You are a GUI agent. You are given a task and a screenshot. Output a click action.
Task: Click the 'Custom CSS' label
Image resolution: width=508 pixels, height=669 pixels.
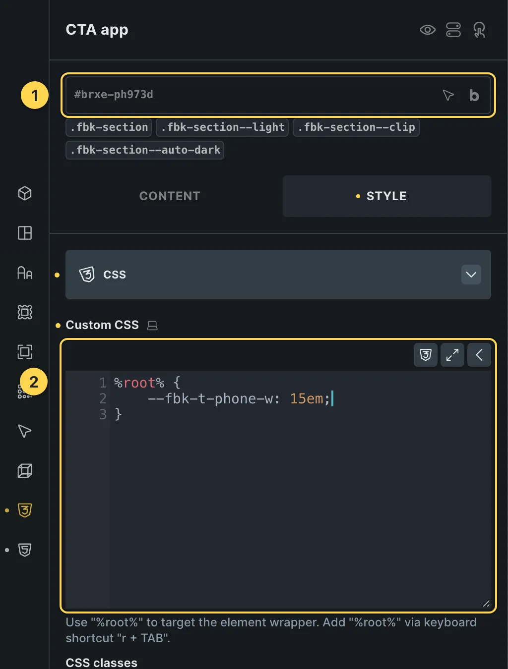point(102,325)
